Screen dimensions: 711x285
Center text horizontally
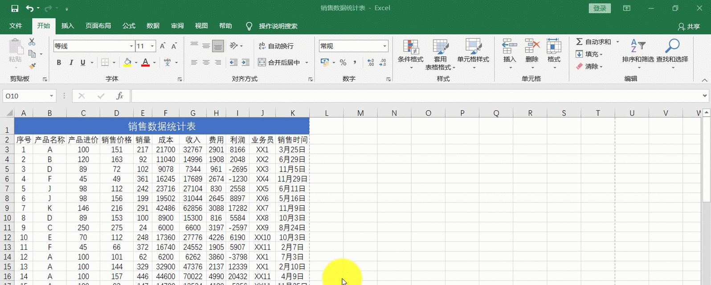coord(206,63)
